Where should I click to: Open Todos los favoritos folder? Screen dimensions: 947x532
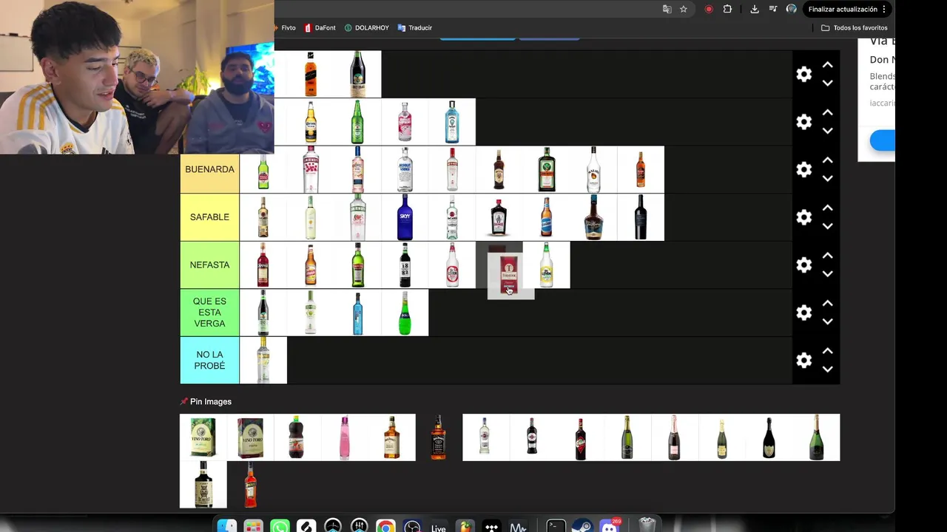[x=855, y=28]
